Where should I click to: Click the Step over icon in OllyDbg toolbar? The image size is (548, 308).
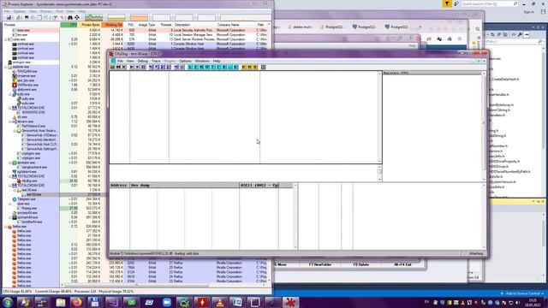click(x=157, y=67)
